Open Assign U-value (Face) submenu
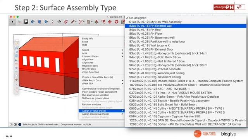 point(102,111)
